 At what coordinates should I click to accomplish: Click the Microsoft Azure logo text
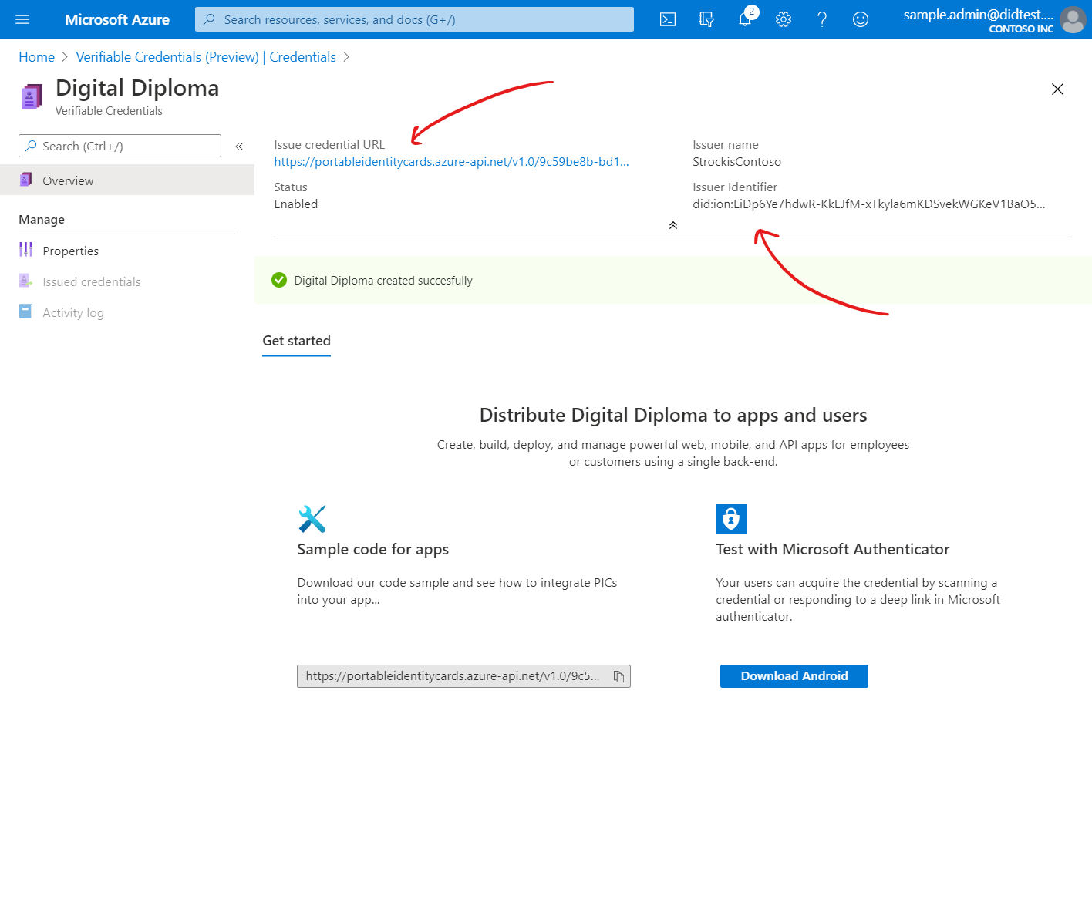[x=117, y=19]
